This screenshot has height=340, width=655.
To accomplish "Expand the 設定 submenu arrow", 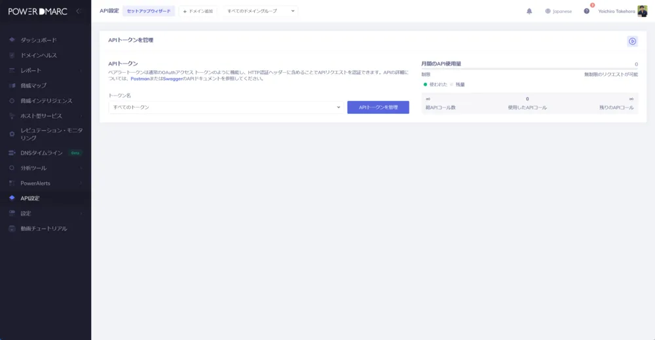I will [x=81, y=213].
